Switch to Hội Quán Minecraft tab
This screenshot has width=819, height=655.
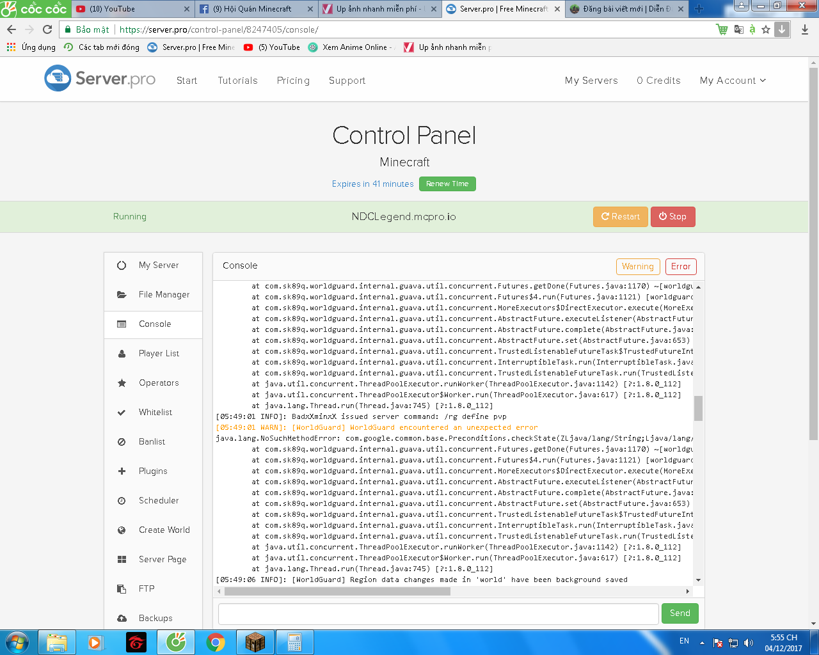point(255,9)
